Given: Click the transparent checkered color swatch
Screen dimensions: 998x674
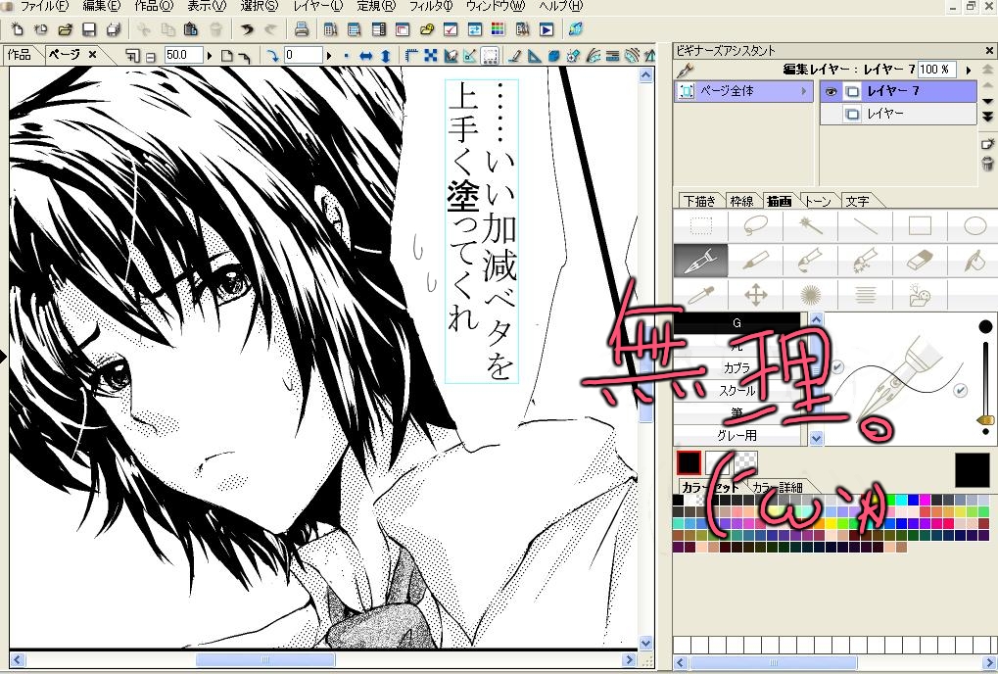Looking at the screenshot, I should point(745,462).
